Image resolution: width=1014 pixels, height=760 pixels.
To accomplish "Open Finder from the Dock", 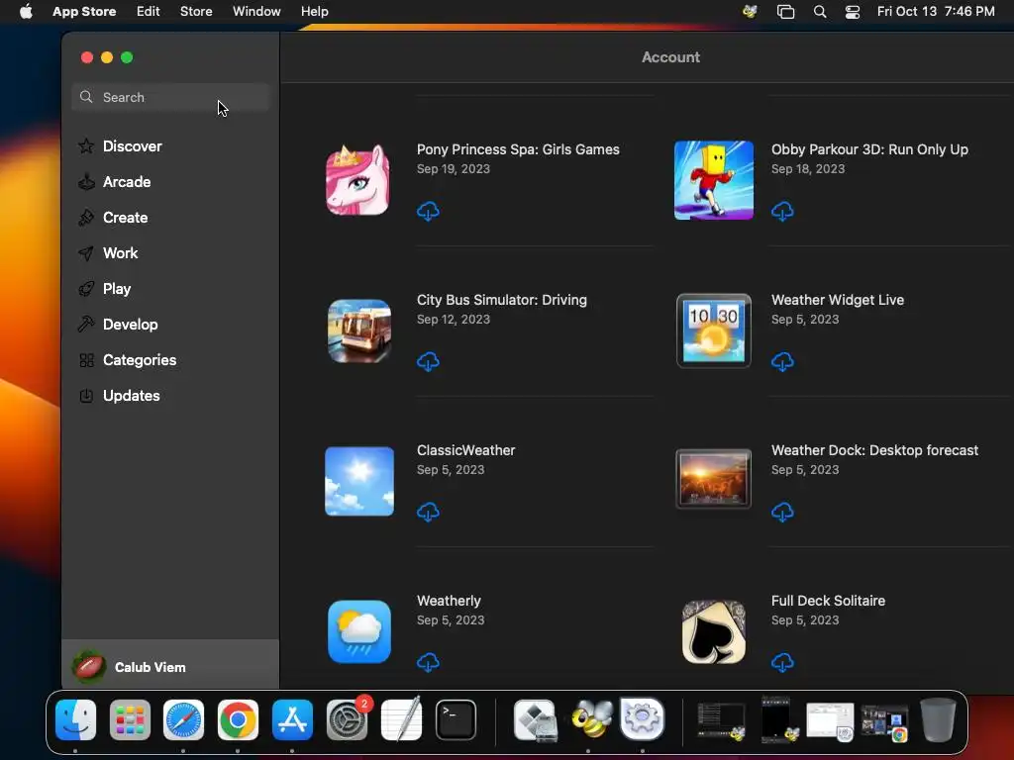I will pos(75,719).
